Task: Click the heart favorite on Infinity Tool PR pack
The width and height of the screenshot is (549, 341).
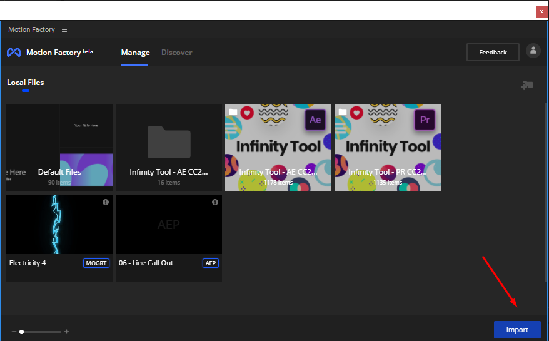Action: 356,113
